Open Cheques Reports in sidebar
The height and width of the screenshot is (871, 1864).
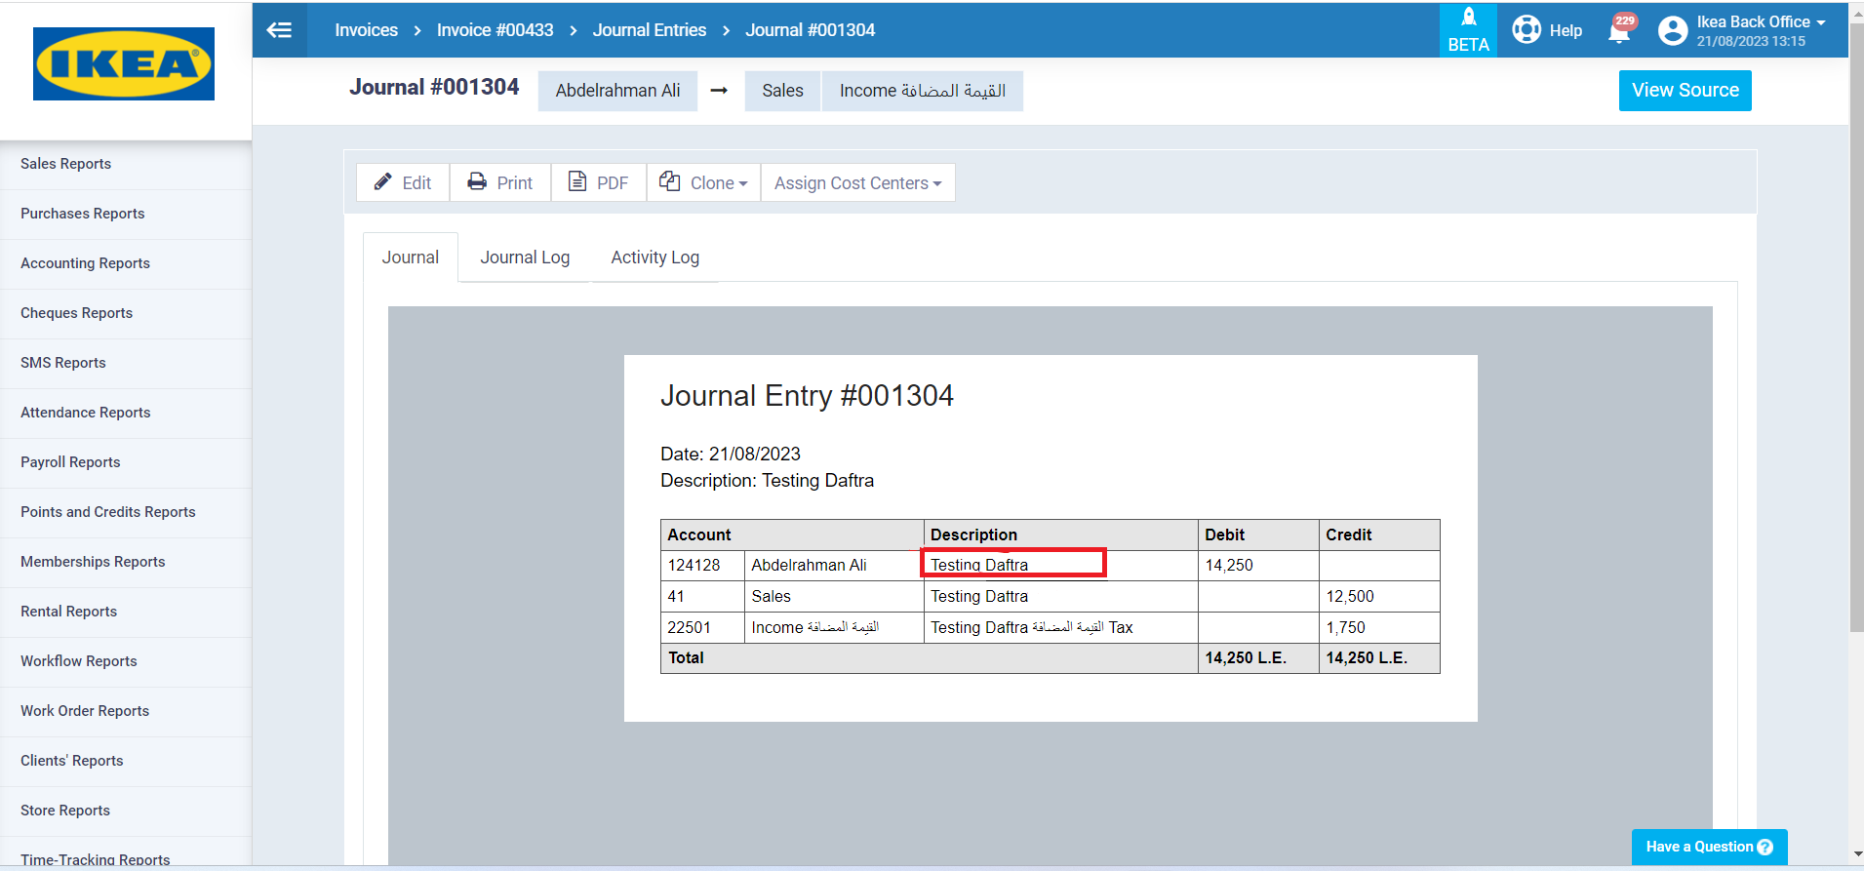tap(126, 313)
